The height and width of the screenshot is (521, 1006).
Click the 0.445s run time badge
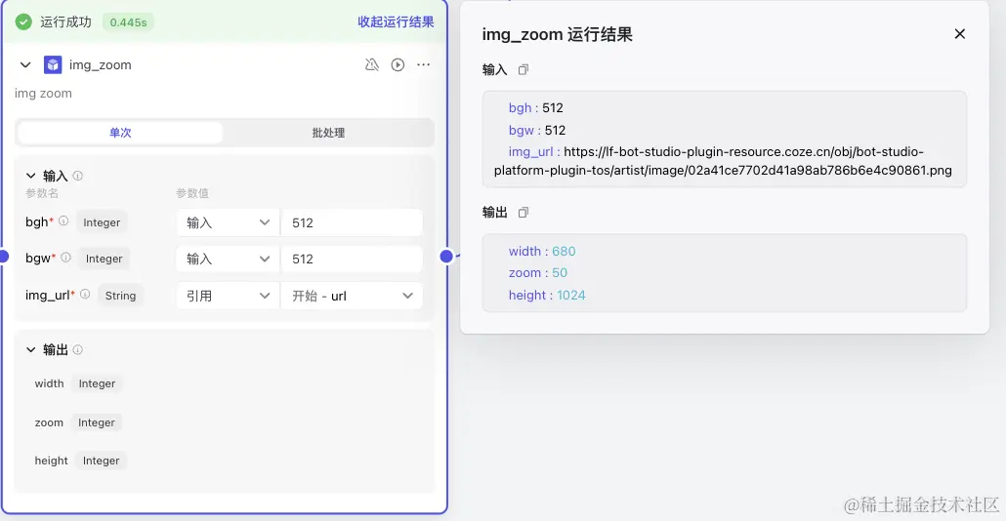point(128,22)
